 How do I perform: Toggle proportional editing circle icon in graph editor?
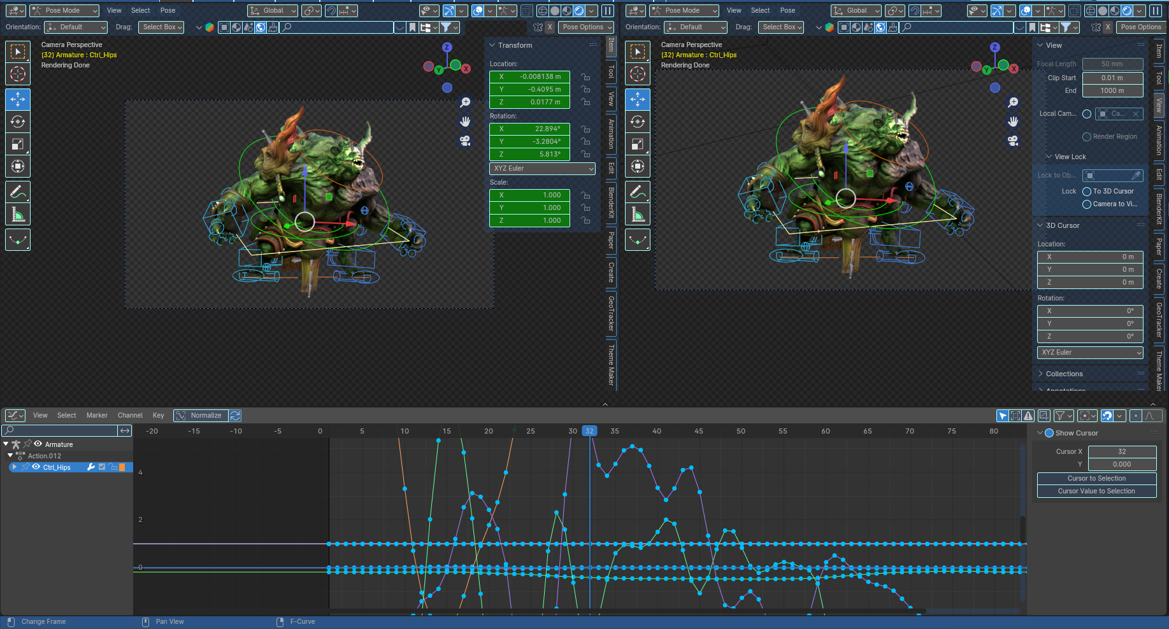pos(1136,416)
